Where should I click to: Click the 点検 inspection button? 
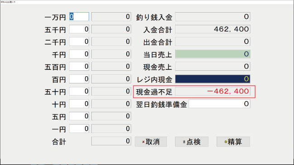[192, 142]
